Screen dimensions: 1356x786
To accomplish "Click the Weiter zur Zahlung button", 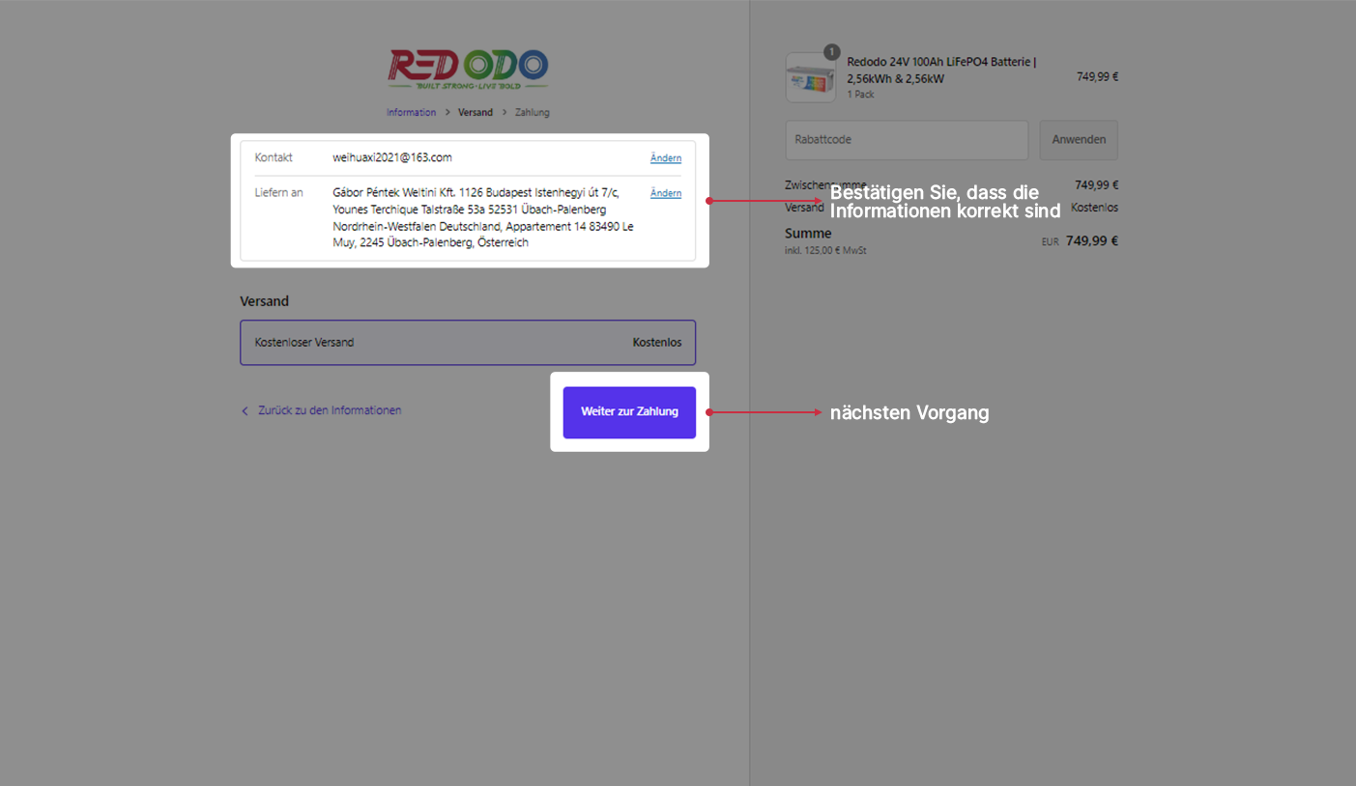I will point(629,412).
